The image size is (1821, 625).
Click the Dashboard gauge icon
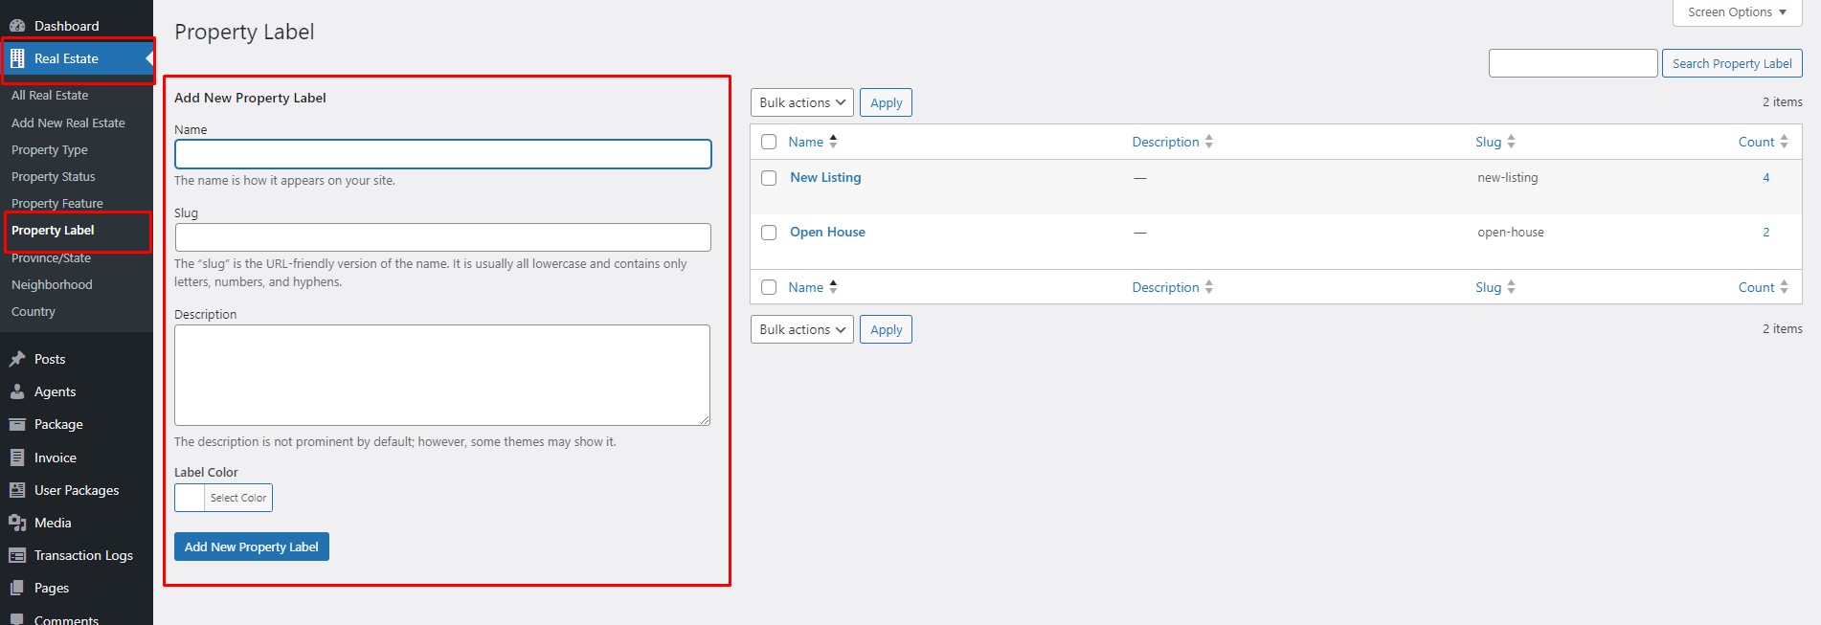pos(17,26)
